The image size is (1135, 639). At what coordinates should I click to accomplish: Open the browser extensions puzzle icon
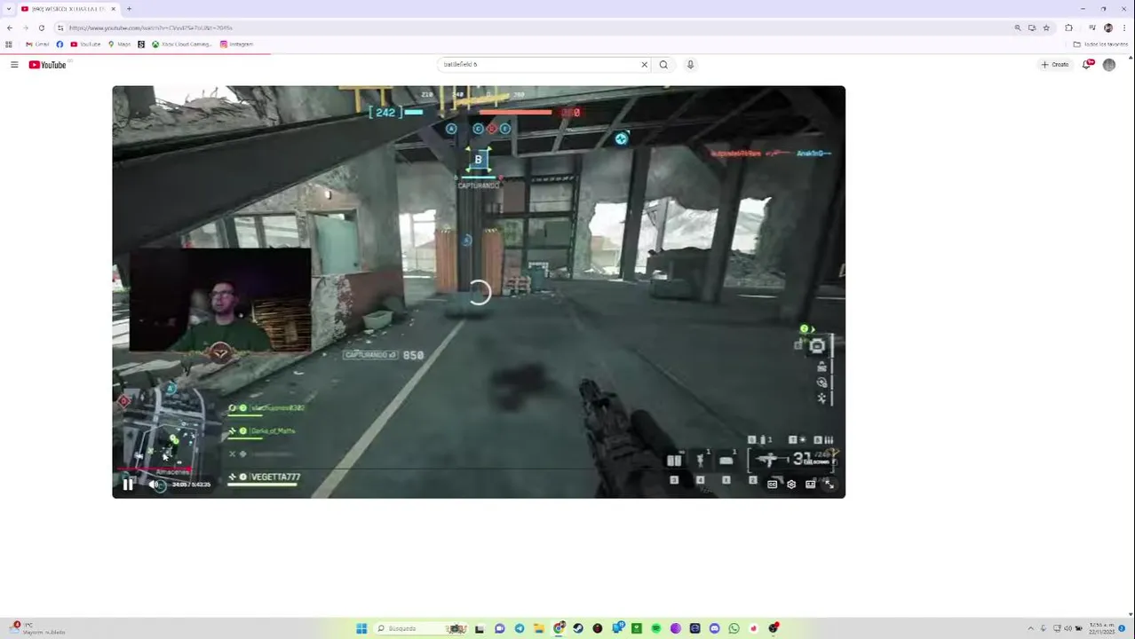(1068, 28)
